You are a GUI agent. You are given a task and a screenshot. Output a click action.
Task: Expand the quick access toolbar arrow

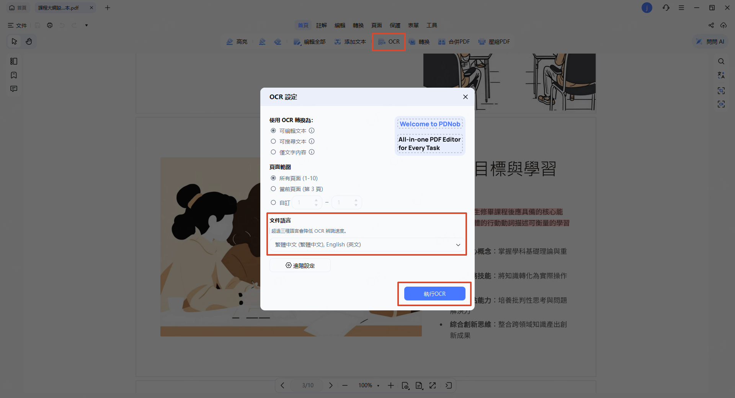click(x=87, y=25)
